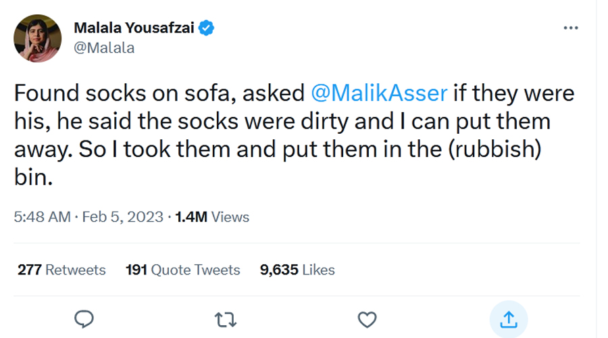The height and width of the screenshot is (338, 608).
Task: Click the 5:48 AM timestamp
Action: pyautogui.click(x=42, y=217)
